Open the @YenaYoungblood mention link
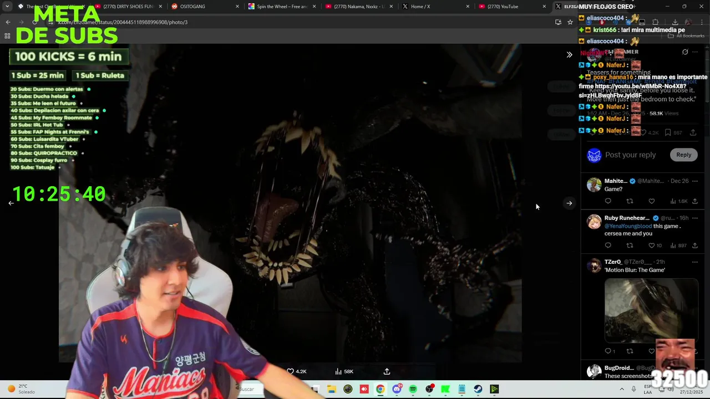Screen dimensions: 710x399 coord(628,226)
